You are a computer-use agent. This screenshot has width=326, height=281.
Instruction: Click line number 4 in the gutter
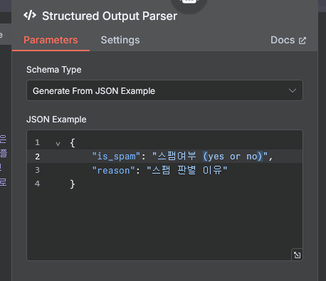pos(37,184)
